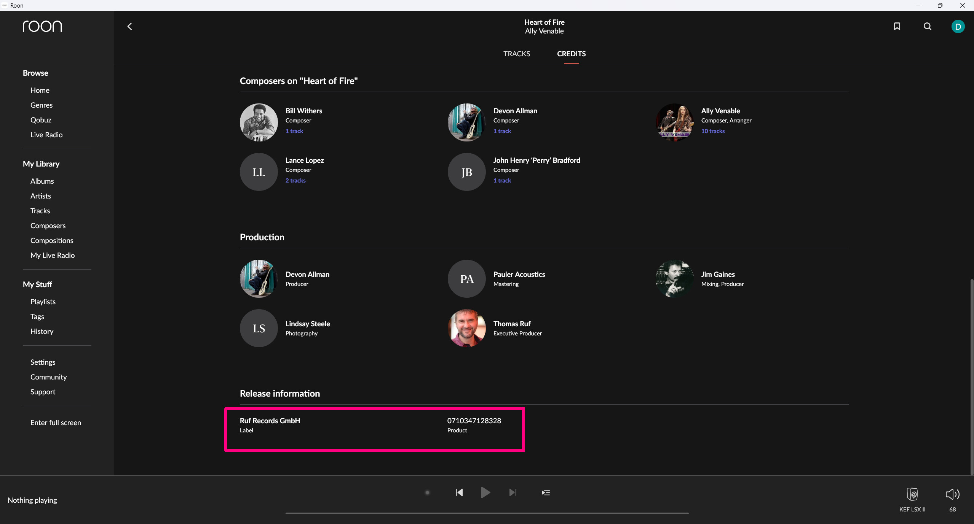This screenshot has height=524, width=974.
Task: Switch to the TRACKS tab
Action: click(516, 54)
